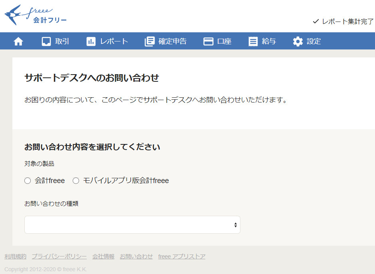This screenshot has width=375, height=274.
Task: Click the Home icon in the navigation bar
Action: click(x=18, y=41)
